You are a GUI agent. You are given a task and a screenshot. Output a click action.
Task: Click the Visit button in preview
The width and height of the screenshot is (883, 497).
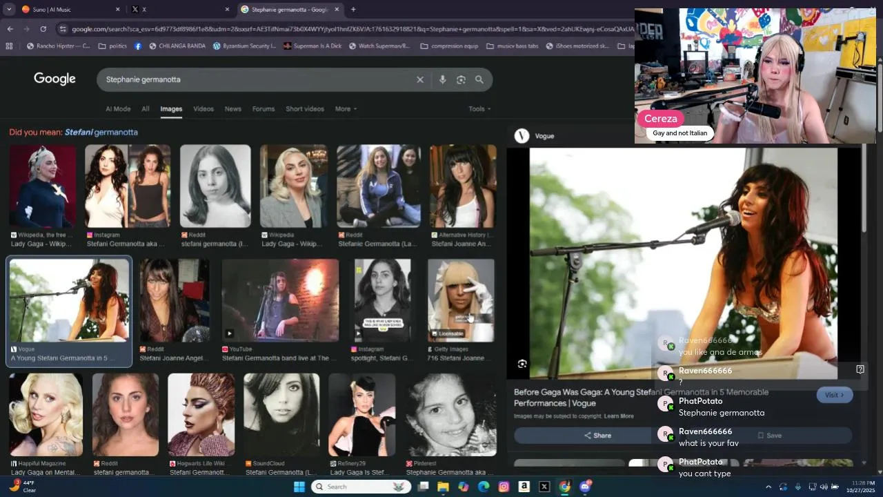835,395
